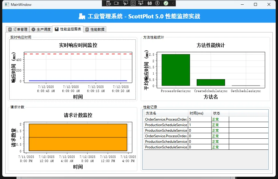The image size is (278, 179).
Task: Click the orange request count bar
Action: (x=78, y=138)
